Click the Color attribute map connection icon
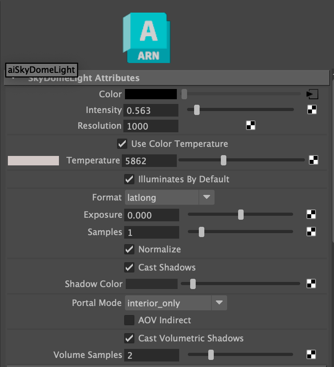Image resolution: width=334 pixels, height=367 pixels. tap(312, 94)
